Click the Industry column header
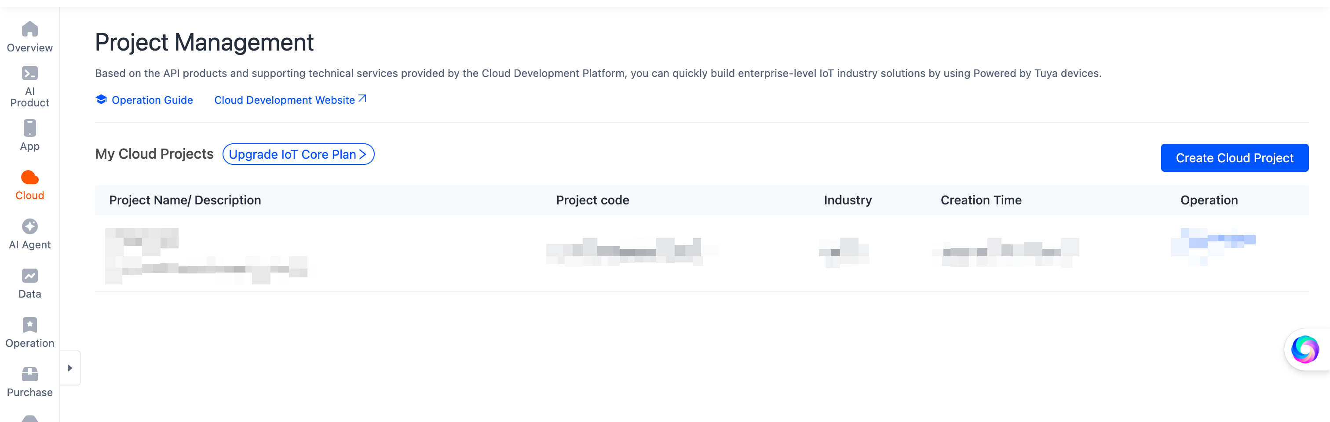This screenshot has height=422, width=1330. (848, 200)
